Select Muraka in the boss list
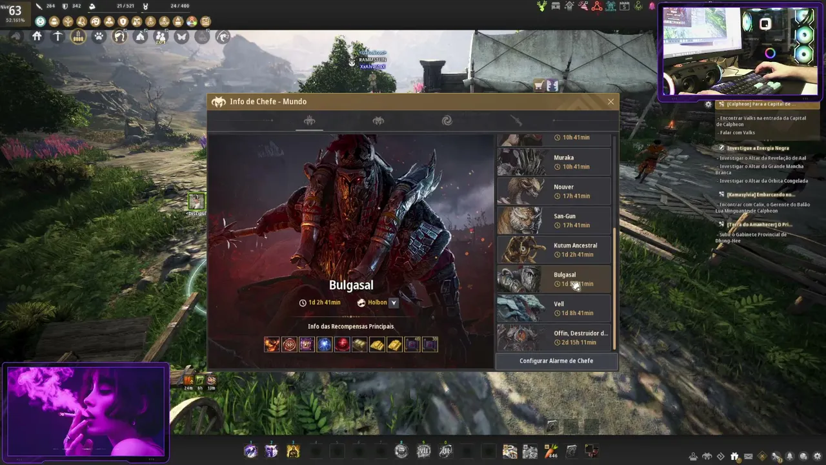This screenshot has height=465, width=826. coord(554,162)
